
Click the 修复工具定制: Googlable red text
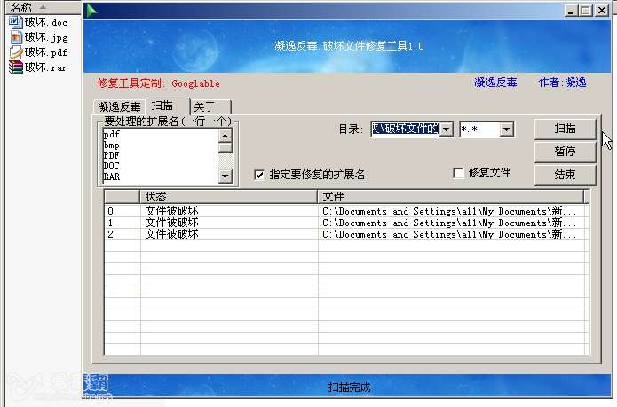tap(159, 83)
